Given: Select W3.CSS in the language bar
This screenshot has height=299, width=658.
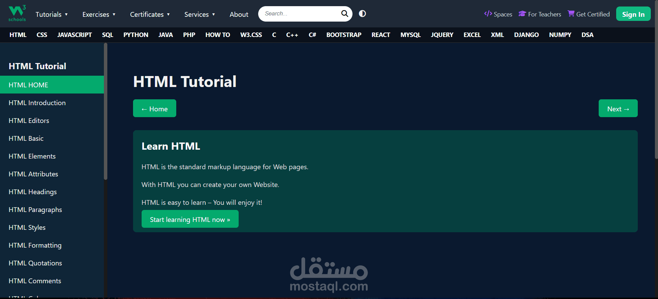Looking at the screenshot, I should click(x=251, y=35).
